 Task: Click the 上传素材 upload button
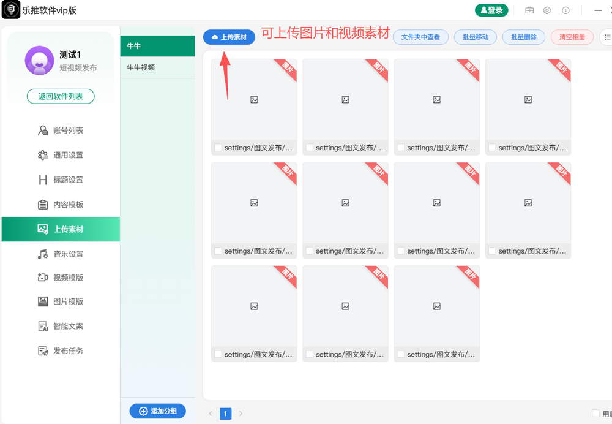coord(229,37)
